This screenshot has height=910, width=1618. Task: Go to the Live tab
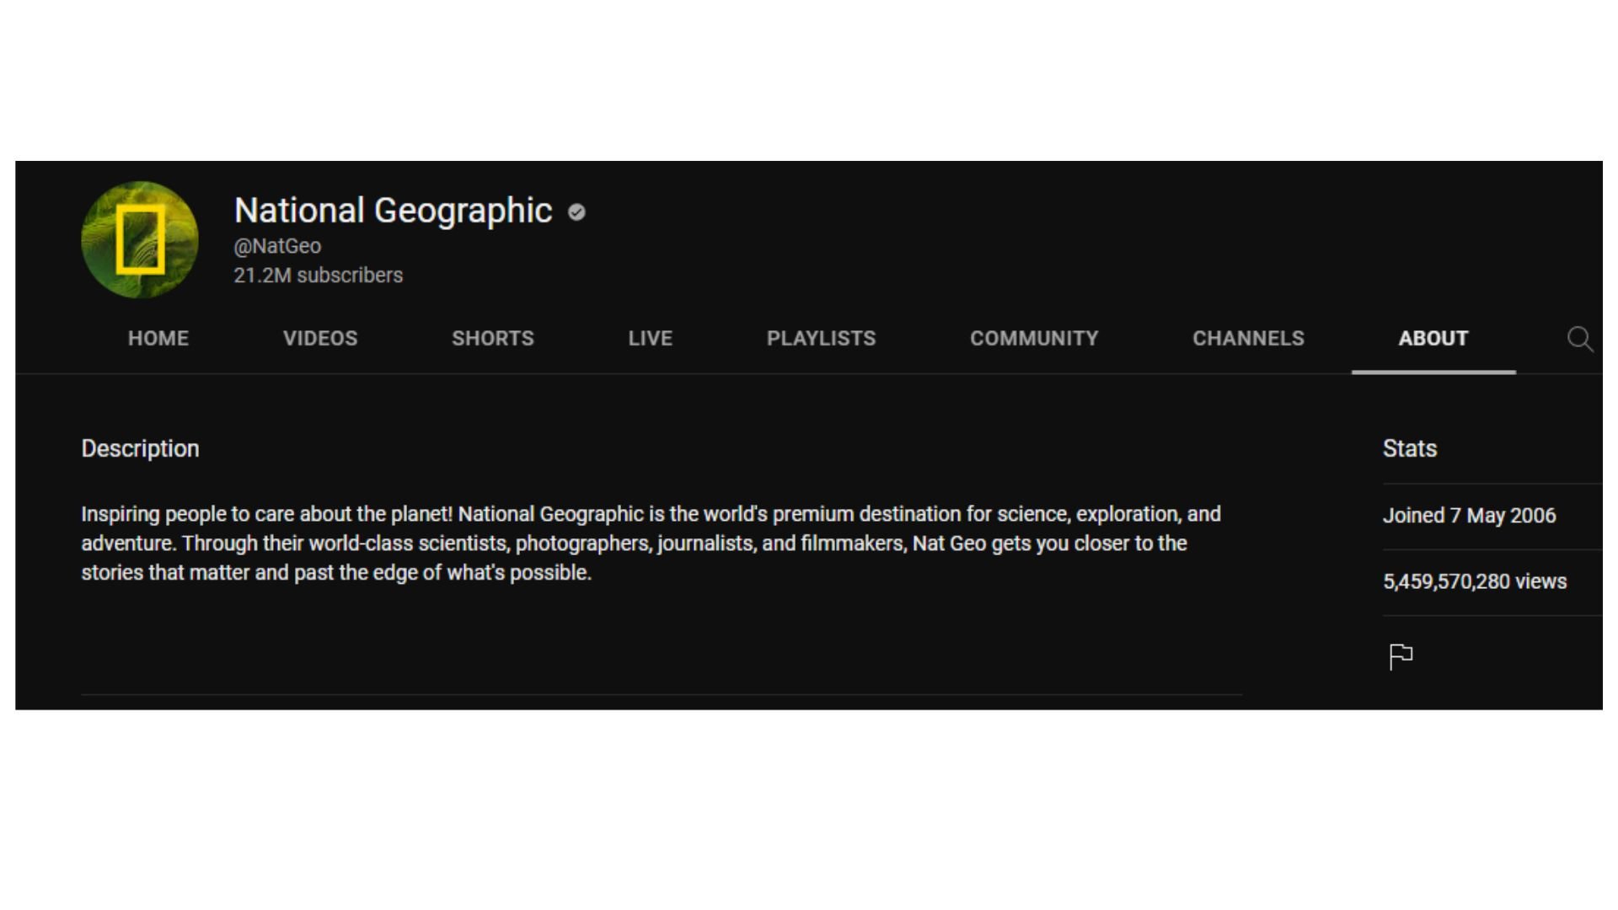[651, 339]
